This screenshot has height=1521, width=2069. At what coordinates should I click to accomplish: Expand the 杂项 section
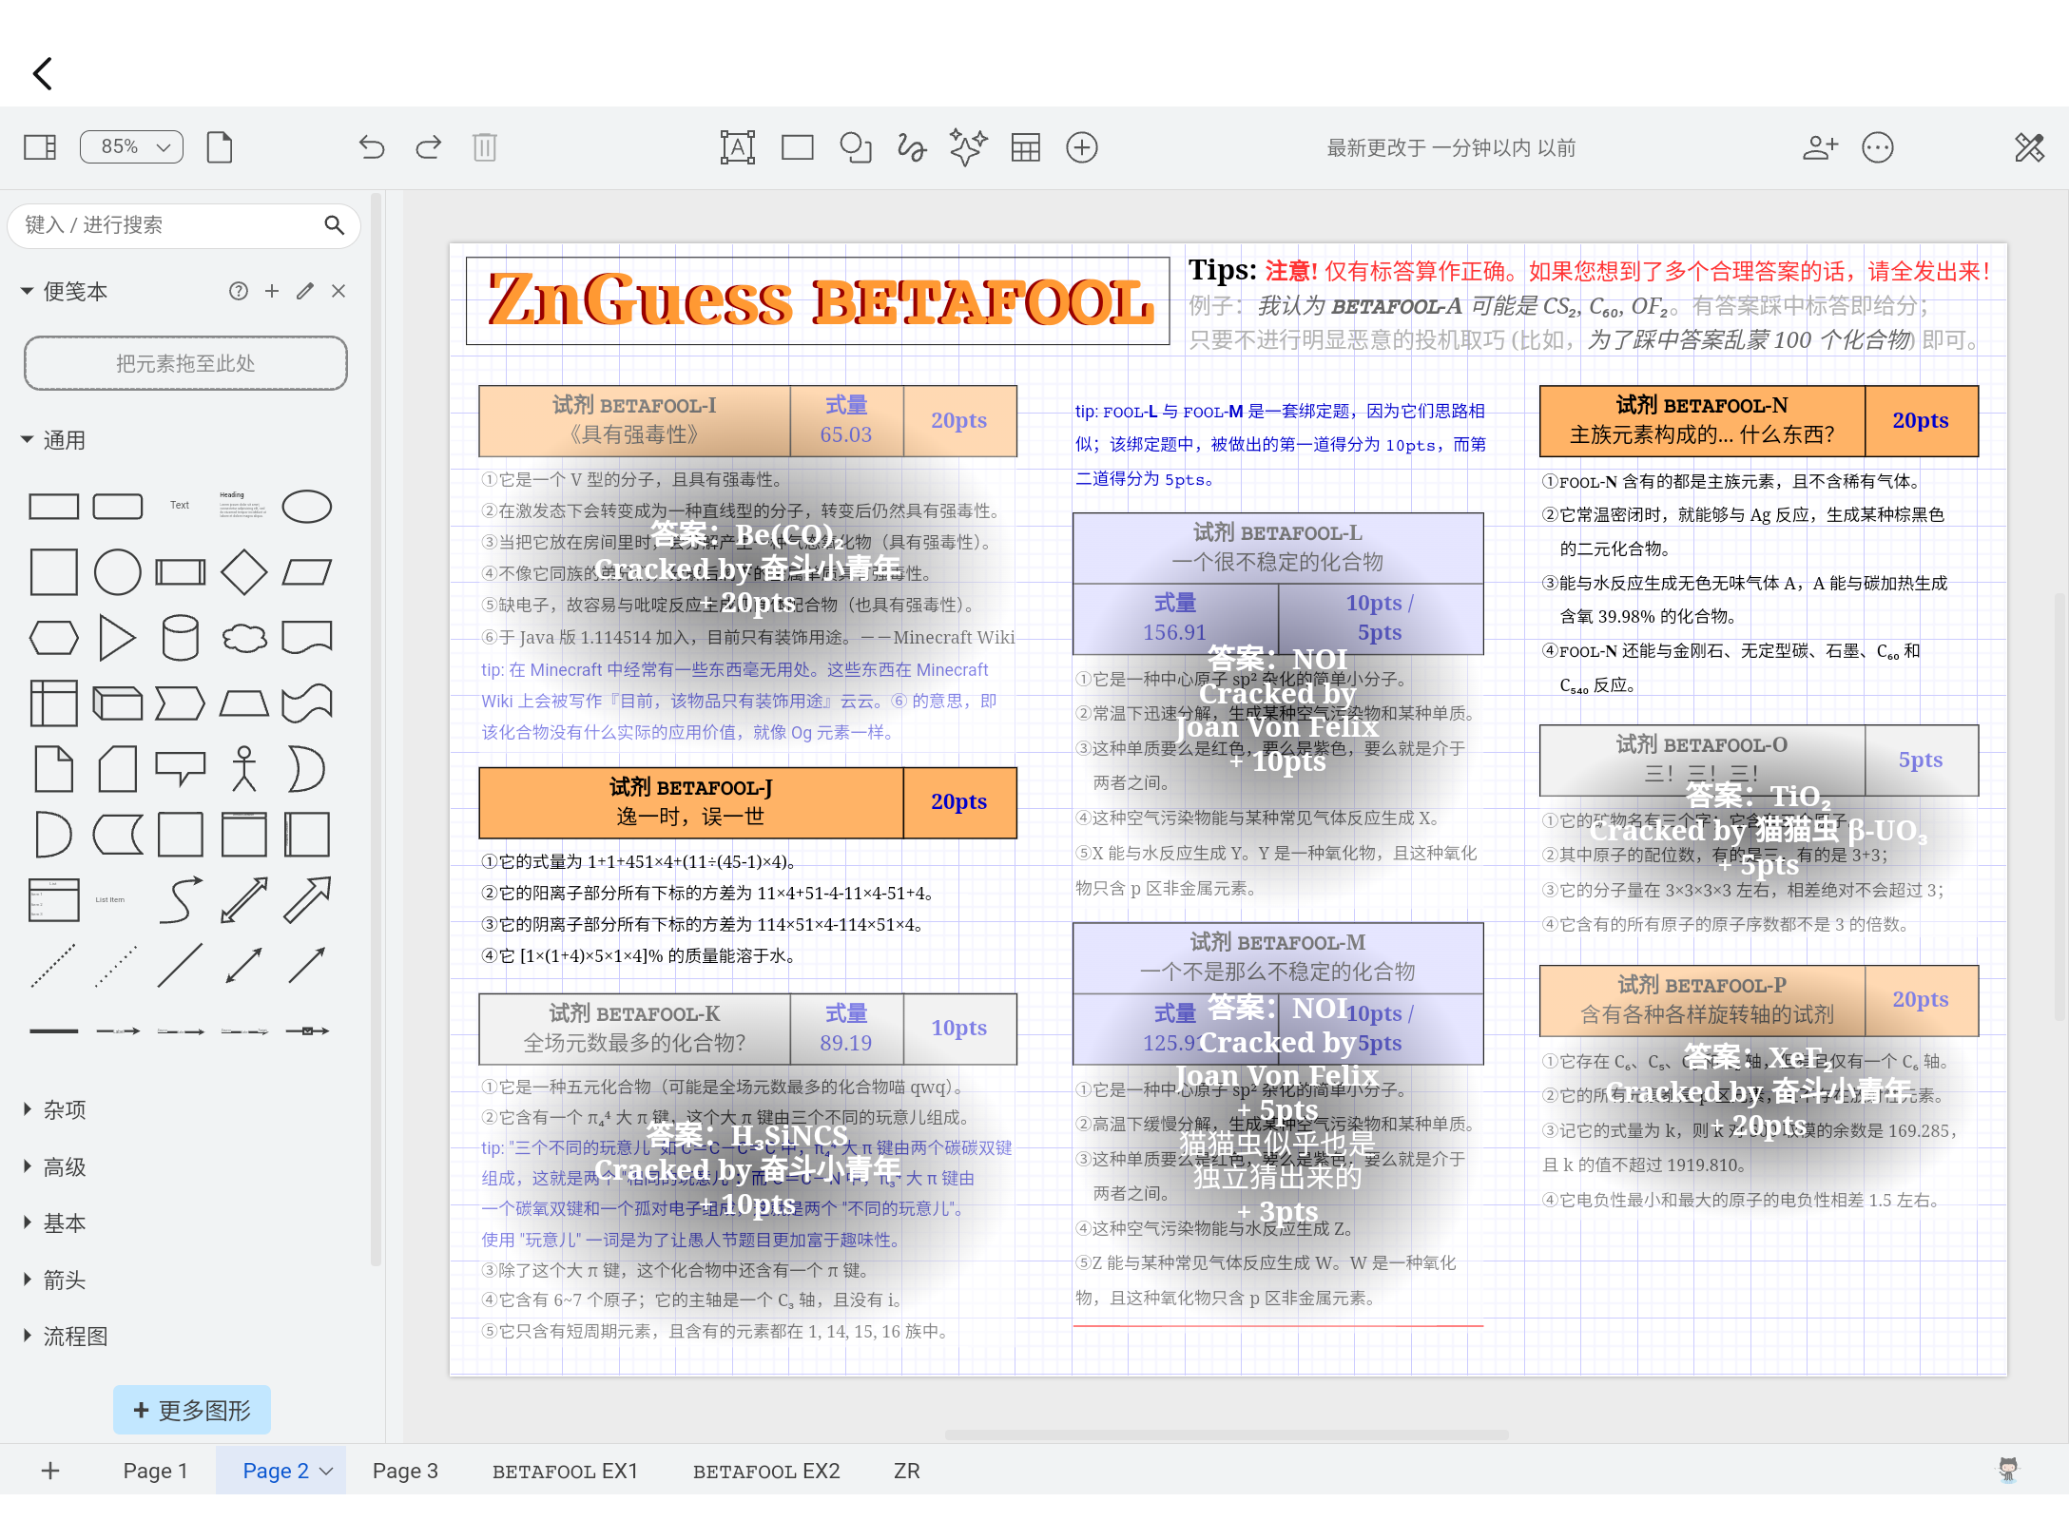point(55,1109)
